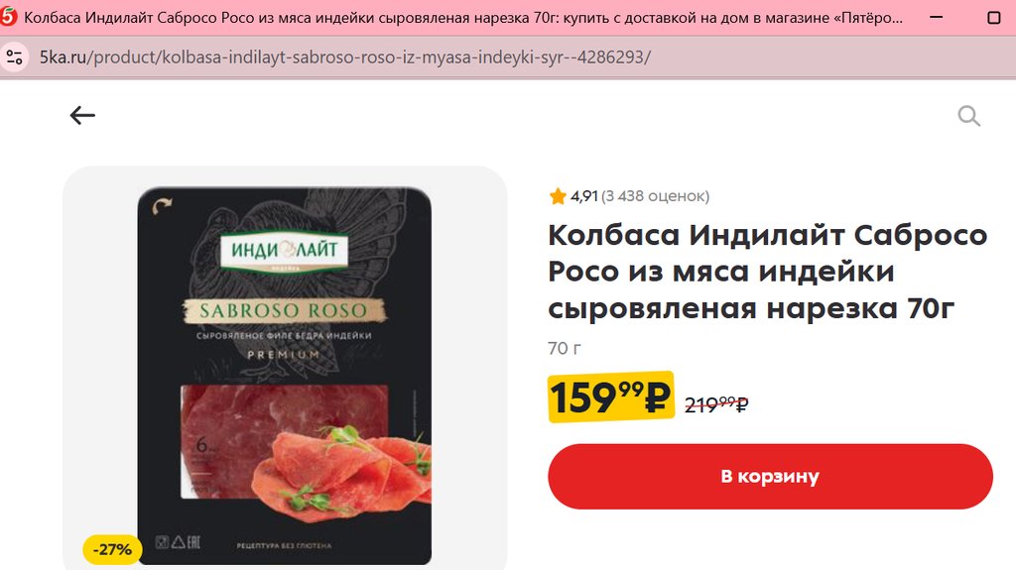Open search with the magnifier icon
Screen dimensions: 1016x570
click(968, 116)
